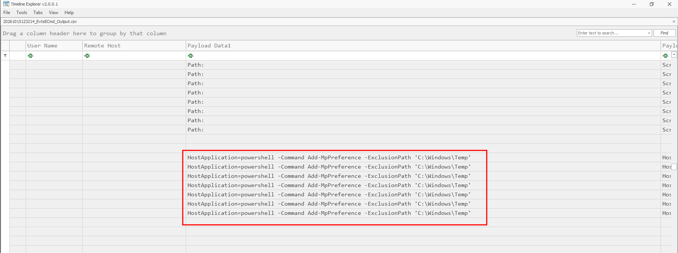The width and height of the screenshot is (678, 253).
Task: Close the Timeline Explorer window
Action: click(x=669, y=4)
